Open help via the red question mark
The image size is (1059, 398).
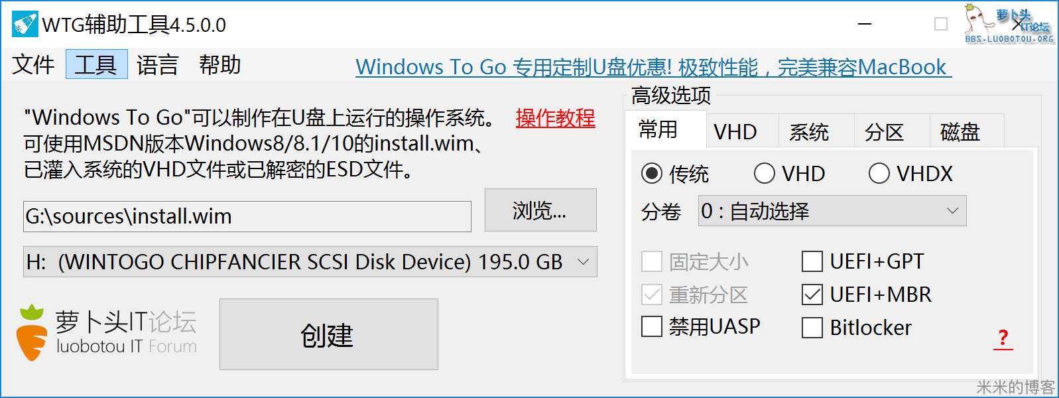coord(1005,337)
